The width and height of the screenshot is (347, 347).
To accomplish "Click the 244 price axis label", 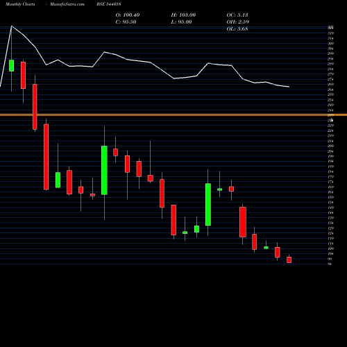I will [x=330, y=110].
